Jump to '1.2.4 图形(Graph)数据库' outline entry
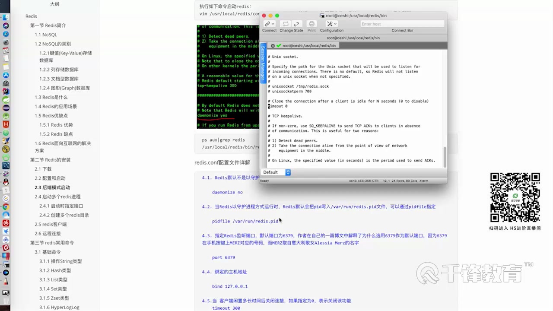This screenshot has height=311, width=553. coord(65,88)
